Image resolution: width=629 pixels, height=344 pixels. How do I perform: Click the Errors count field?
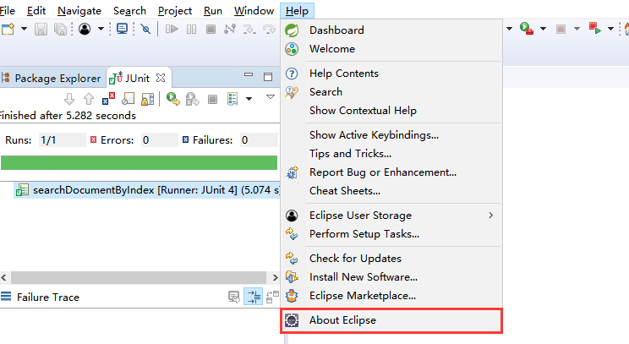tap(159, 140)
